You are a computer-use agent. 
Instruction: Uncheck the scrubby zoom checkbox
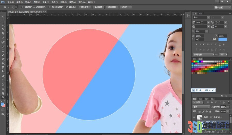click(67, 7)
